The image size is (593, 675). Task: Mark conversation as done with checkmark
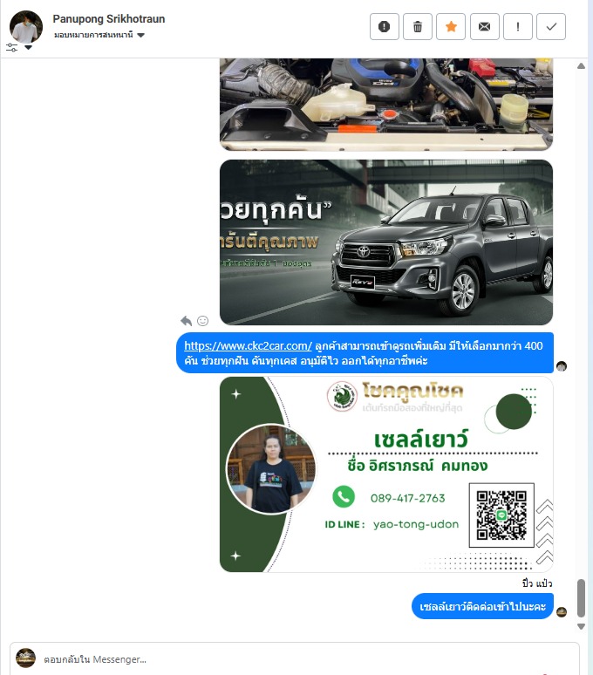[x=551, y=27]
